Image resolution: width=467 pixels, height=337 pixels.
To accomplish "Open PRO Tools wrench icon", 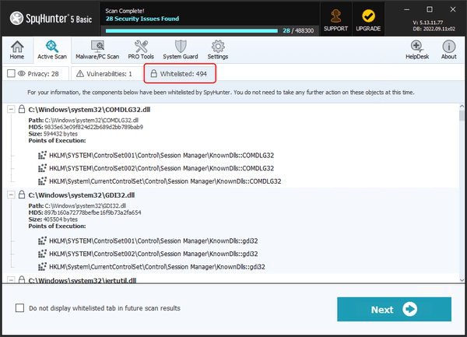I will (x=142, y=51).
